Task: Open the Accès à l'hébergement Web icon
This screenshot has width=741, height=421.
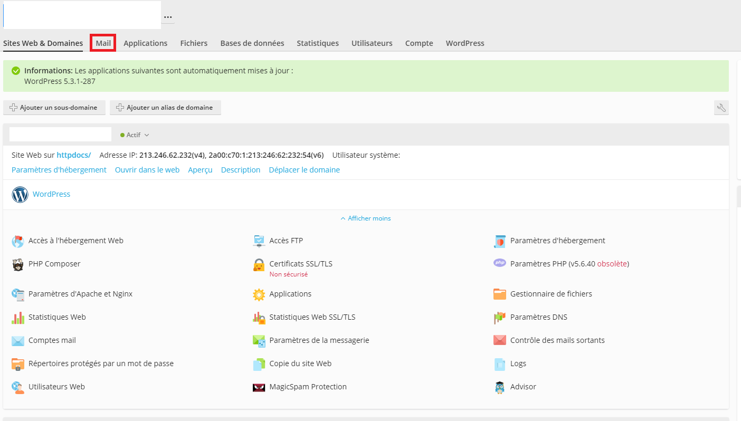Action: click(18, 242)
